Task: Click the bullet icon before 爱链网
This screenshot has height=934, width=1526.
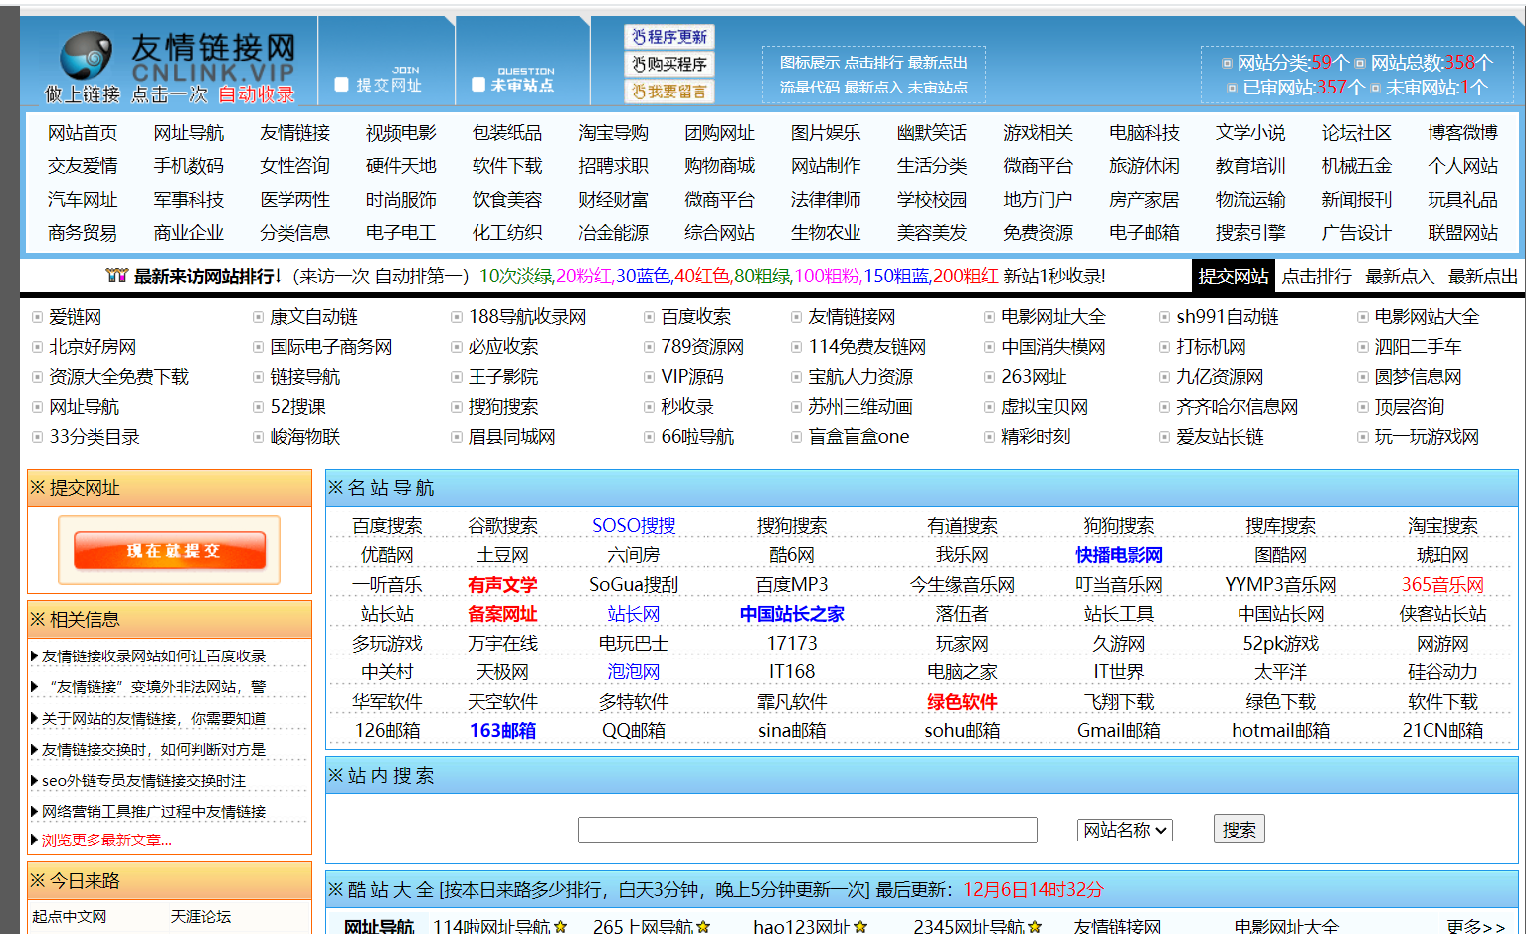Action: click(38, 317)
